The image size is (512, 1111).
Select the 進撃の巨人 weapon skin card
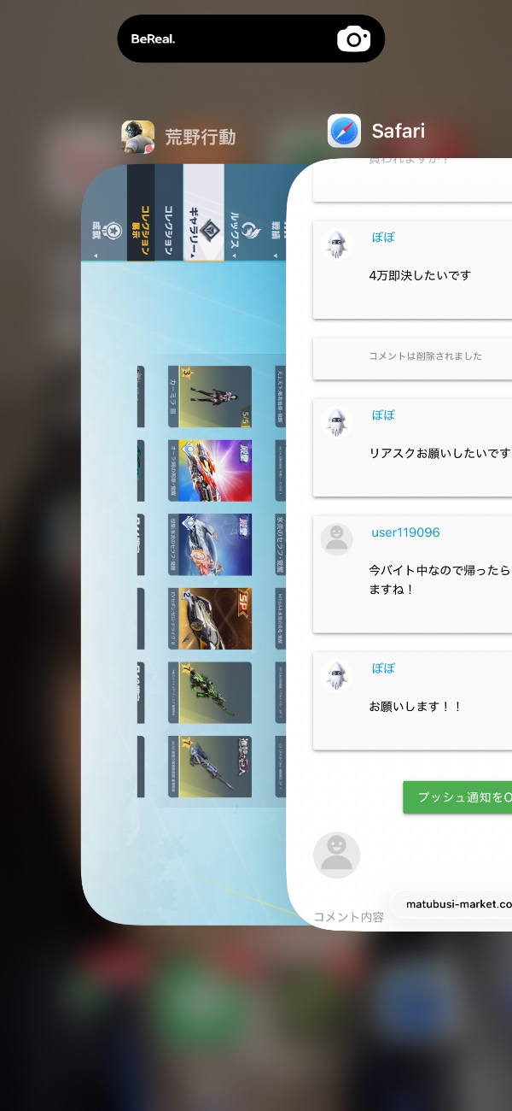coord(209,767)
